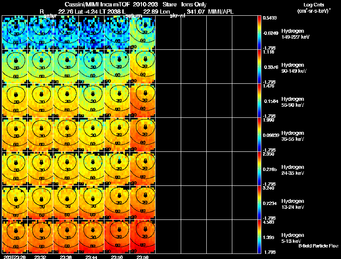Click the 'Hydrogen 90-149 keV' label
The height and width of the screenshot is (259, 341).
click(294, 68)
